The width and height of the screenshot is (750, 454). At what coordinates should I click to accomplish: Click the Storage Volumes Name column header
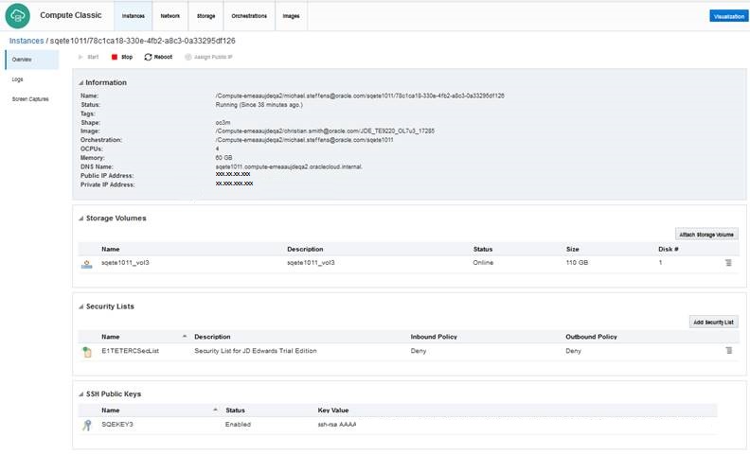(x=111, y=249)
